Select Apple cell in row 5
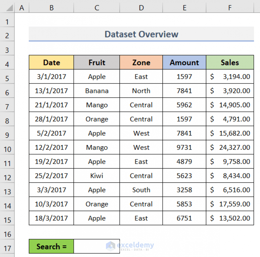The image size is (260, 257). 97,76
